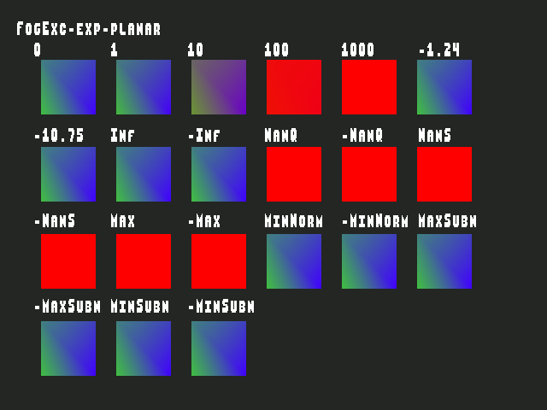This screenshot has width=547, height=410.
Task: Click the gradient square under MinNorm
Action: tap(294, 261)
